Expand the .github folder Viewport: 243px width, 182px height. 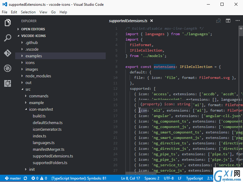[x=22, y=42]
